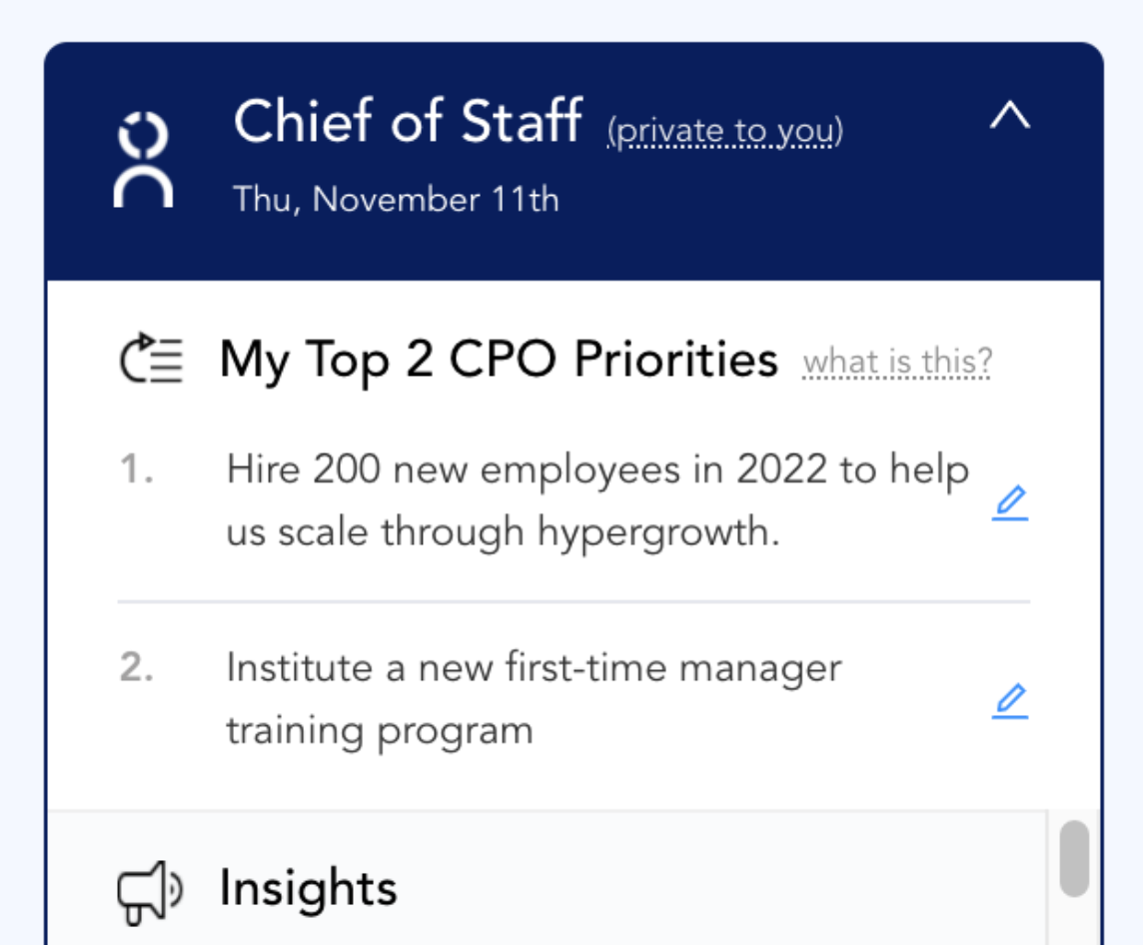This screenshot has height=945, width=1143.
Task: Click the panel's vertical scrollbar thumb
Action: point(1074,857)
